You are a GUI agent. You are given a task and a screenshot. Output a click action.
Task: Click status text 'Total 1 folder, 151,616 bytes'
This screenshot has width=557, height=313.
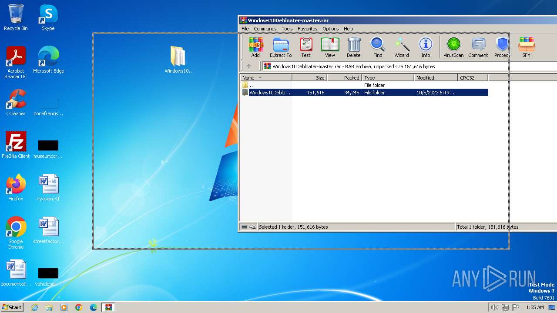click(x=487, y=227)
